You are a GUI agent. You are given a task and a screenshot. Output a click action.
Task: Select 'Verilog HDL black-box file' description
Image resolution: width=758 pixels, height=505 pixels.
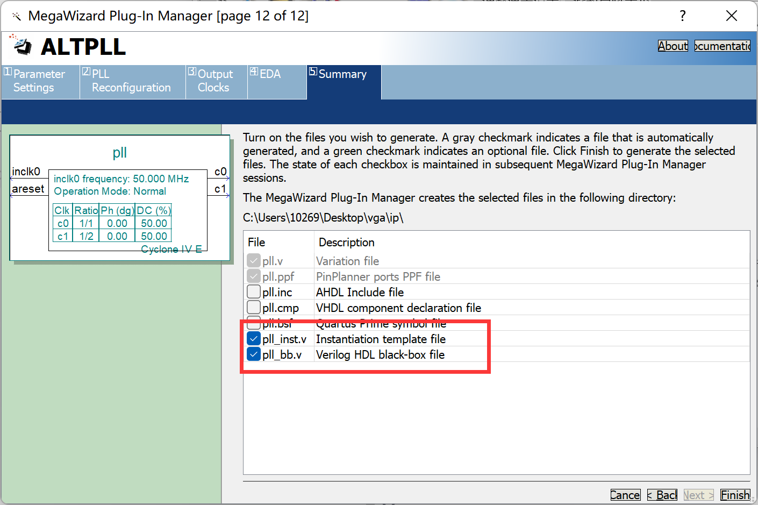pos(380,355)
